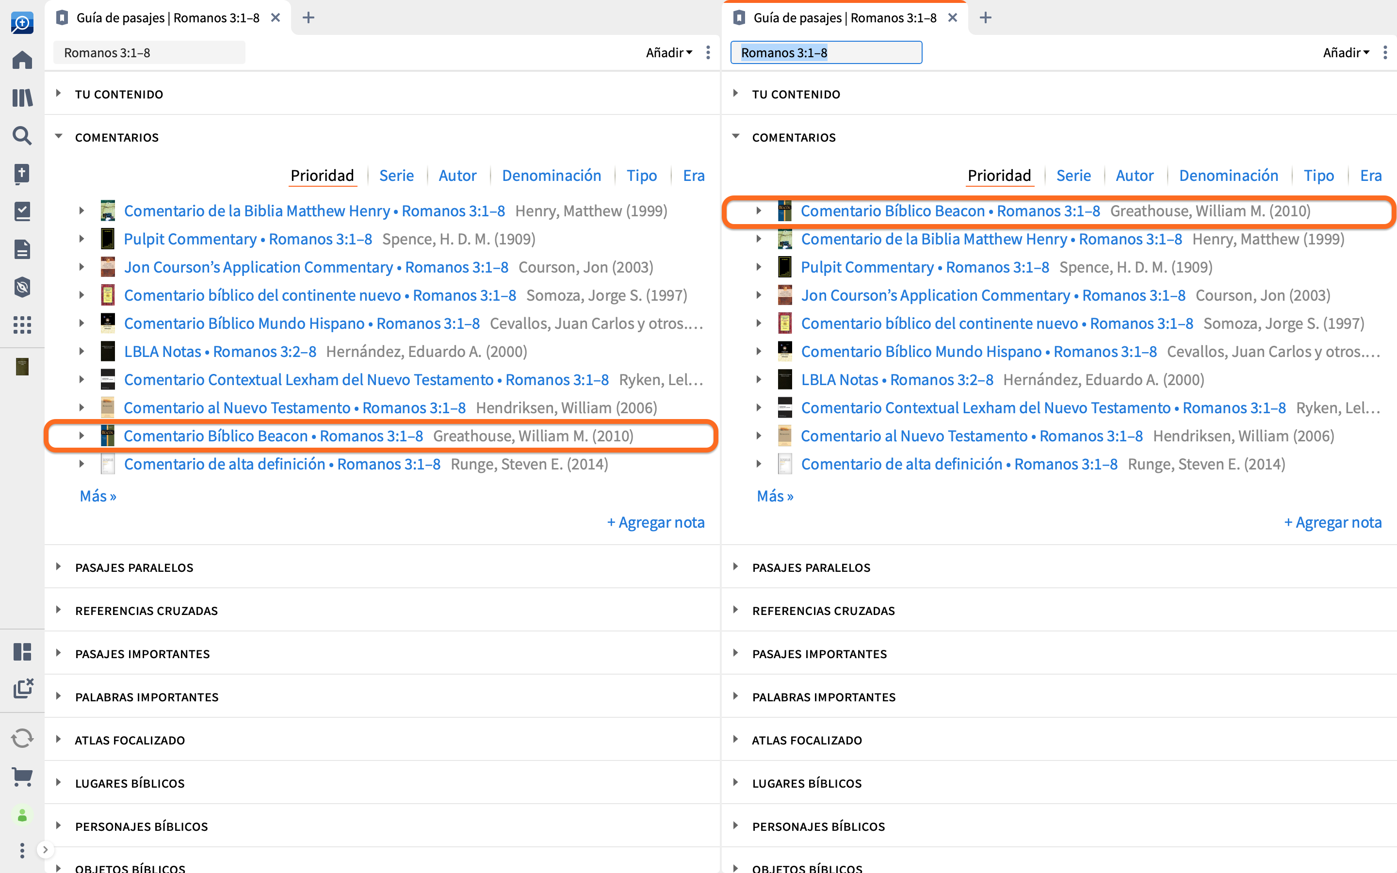Expand PASAJES PARALELOS in left panel
The image size is (1397, 873).
[58, 567]
